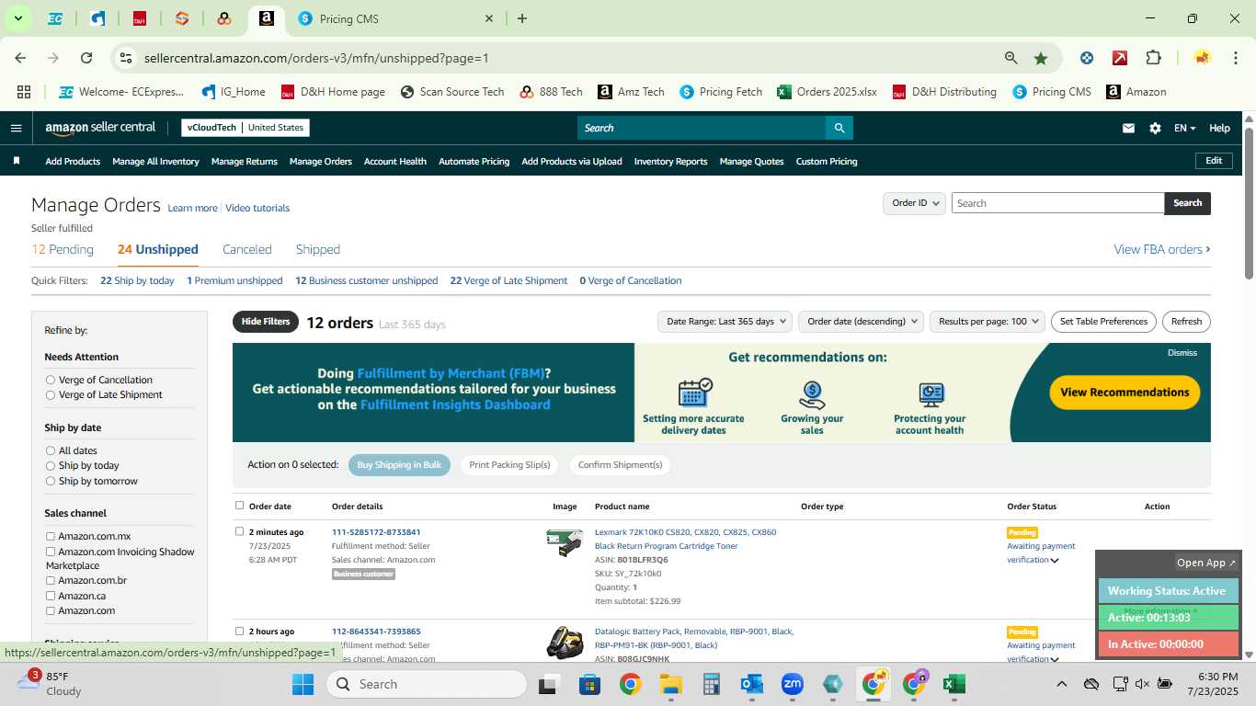Reload the page with browser refresh icon
This screenshot has height=706, width=1256.
point(86,58)
